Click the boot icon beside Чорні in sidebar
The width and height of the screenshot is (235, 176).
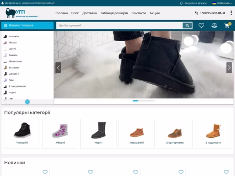pos(5,92)
